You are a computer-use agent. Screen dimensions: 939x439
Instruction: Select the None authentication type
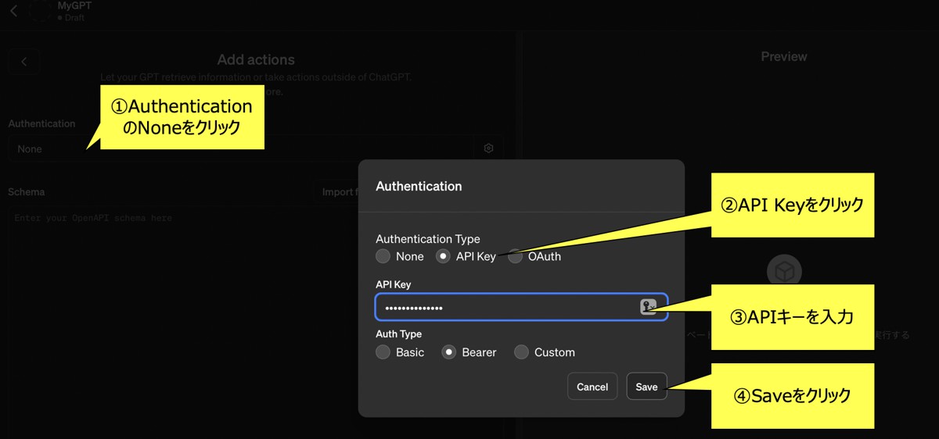coord(383,256)
